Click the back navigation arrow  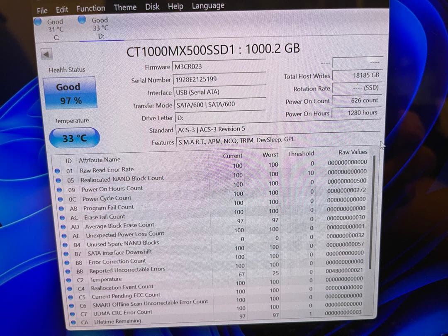point(47,53)
